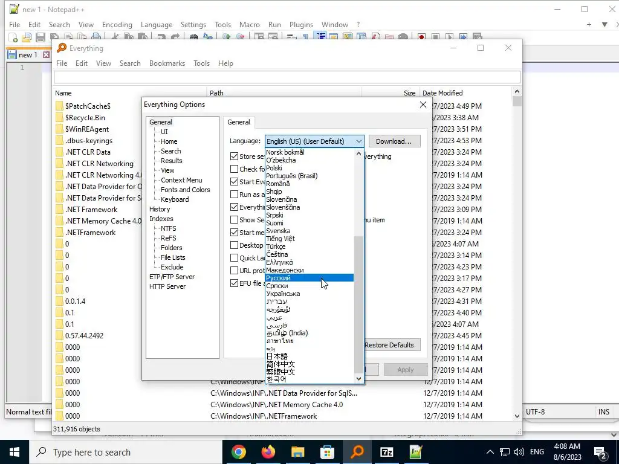Collapse the Language combo box arrow
The height and width of the screenshot is (464, 619).
(358, 141)
